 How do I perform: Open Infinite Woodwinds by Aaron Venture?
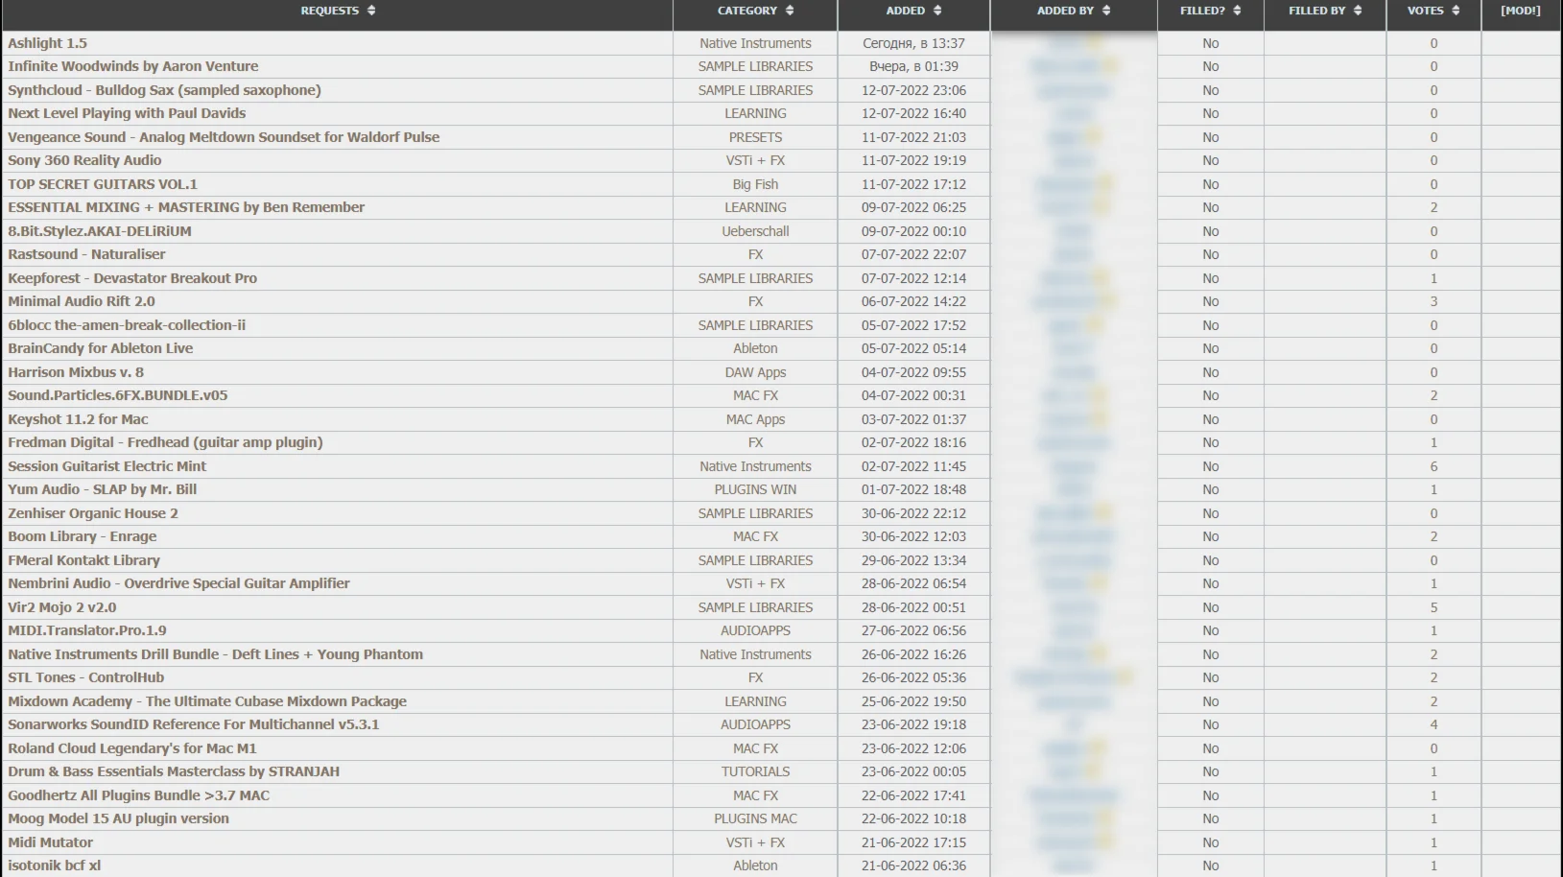(x=133, y=66)
